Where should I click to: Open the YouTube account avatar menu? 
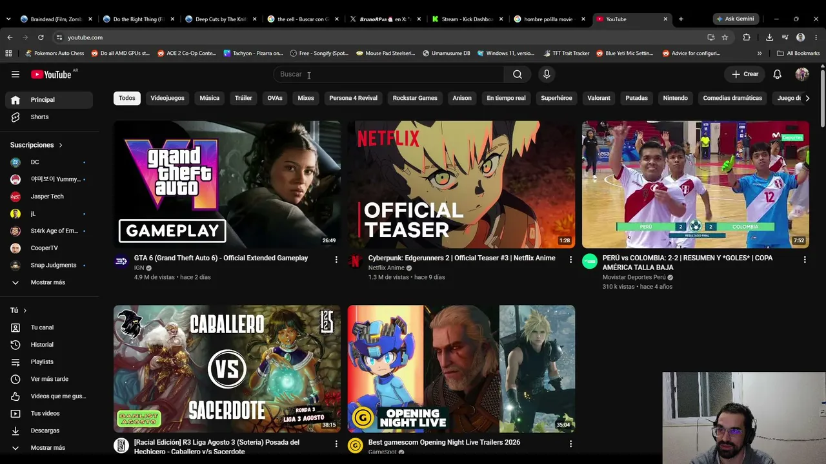pos(802,74)
